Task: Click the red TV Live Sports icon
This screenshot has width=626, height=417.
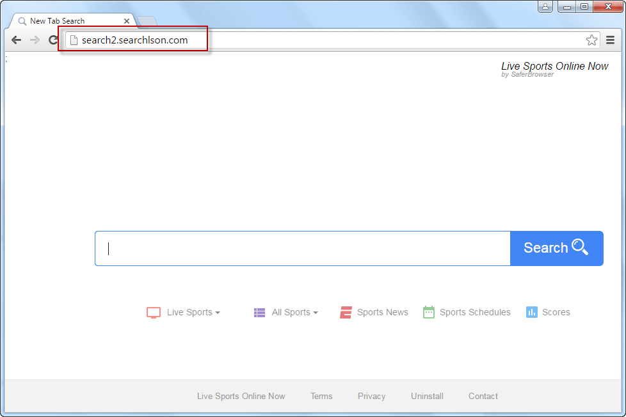Action: click(x=154, y=313)
